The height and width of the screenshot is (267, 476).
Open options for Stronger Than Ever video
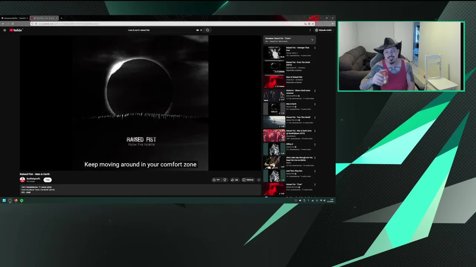pos(315,48)
